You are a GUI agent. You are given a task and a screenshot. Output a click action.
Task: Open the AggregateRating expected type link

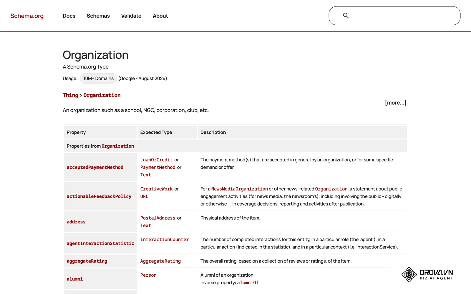point(160,261)
